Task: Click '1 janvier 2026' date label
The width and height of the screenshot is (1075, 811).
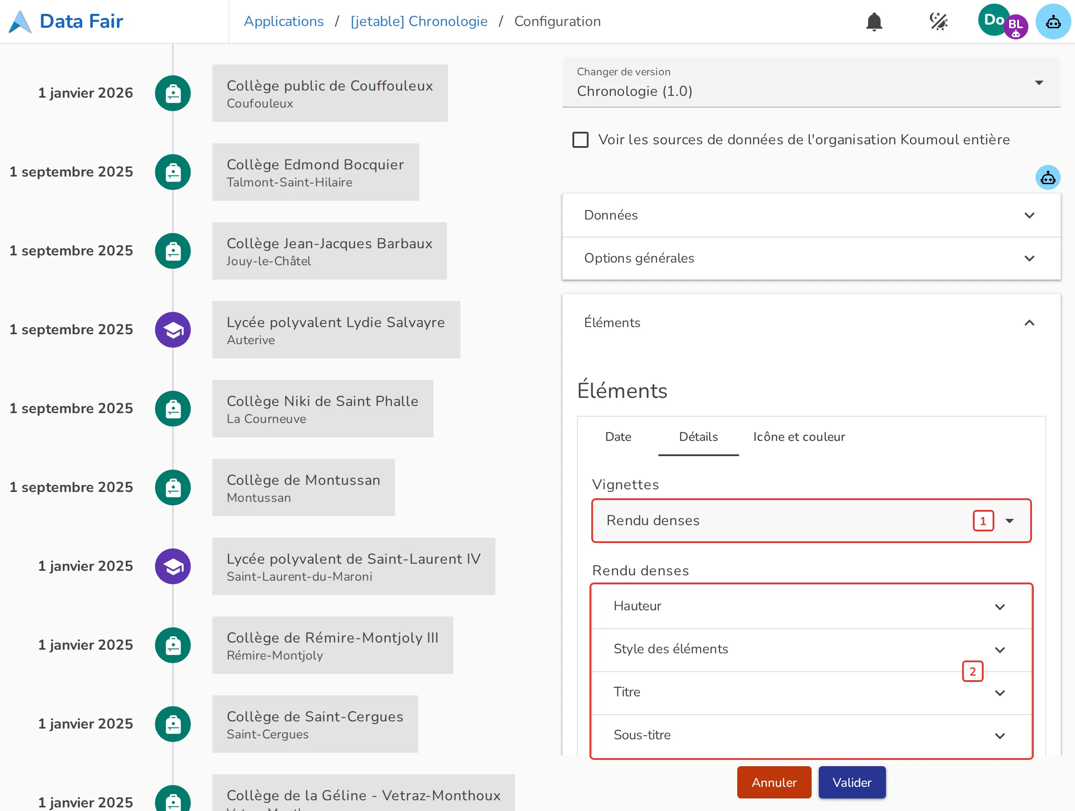Action: pos(86,93)
